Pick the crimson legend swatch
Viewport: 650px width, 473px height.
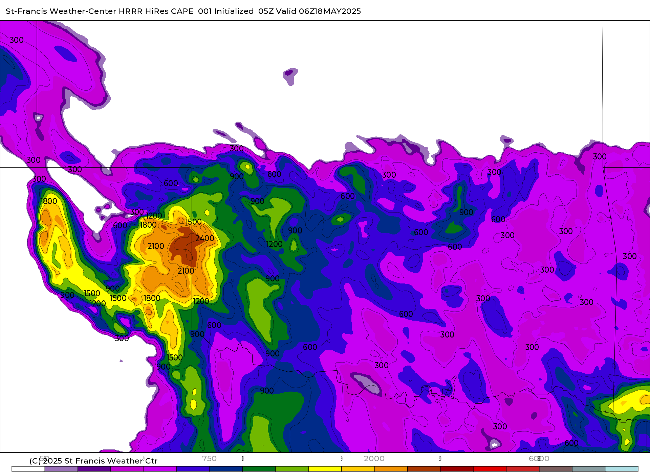coord(523,469)
